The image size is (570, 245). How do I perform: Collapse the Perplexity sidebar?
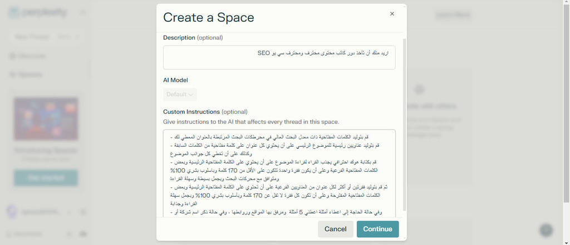83,13
